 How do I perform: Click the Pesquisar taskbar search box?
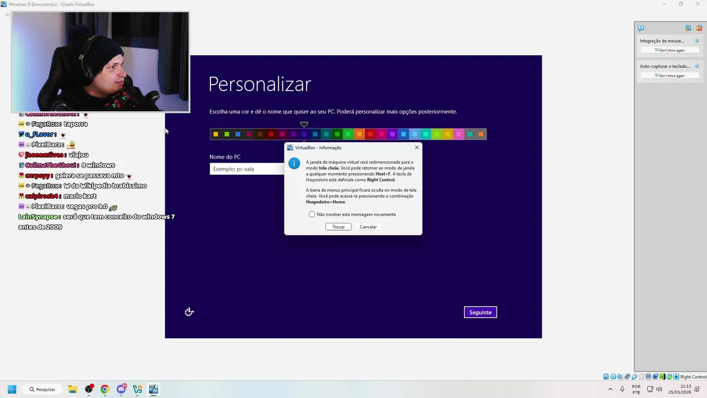click(x=43, y=389)
